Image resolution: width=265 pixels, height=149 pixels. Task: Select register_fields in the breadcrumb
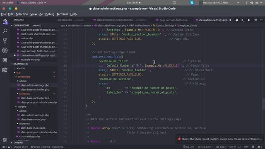click(x=188, y=26)
